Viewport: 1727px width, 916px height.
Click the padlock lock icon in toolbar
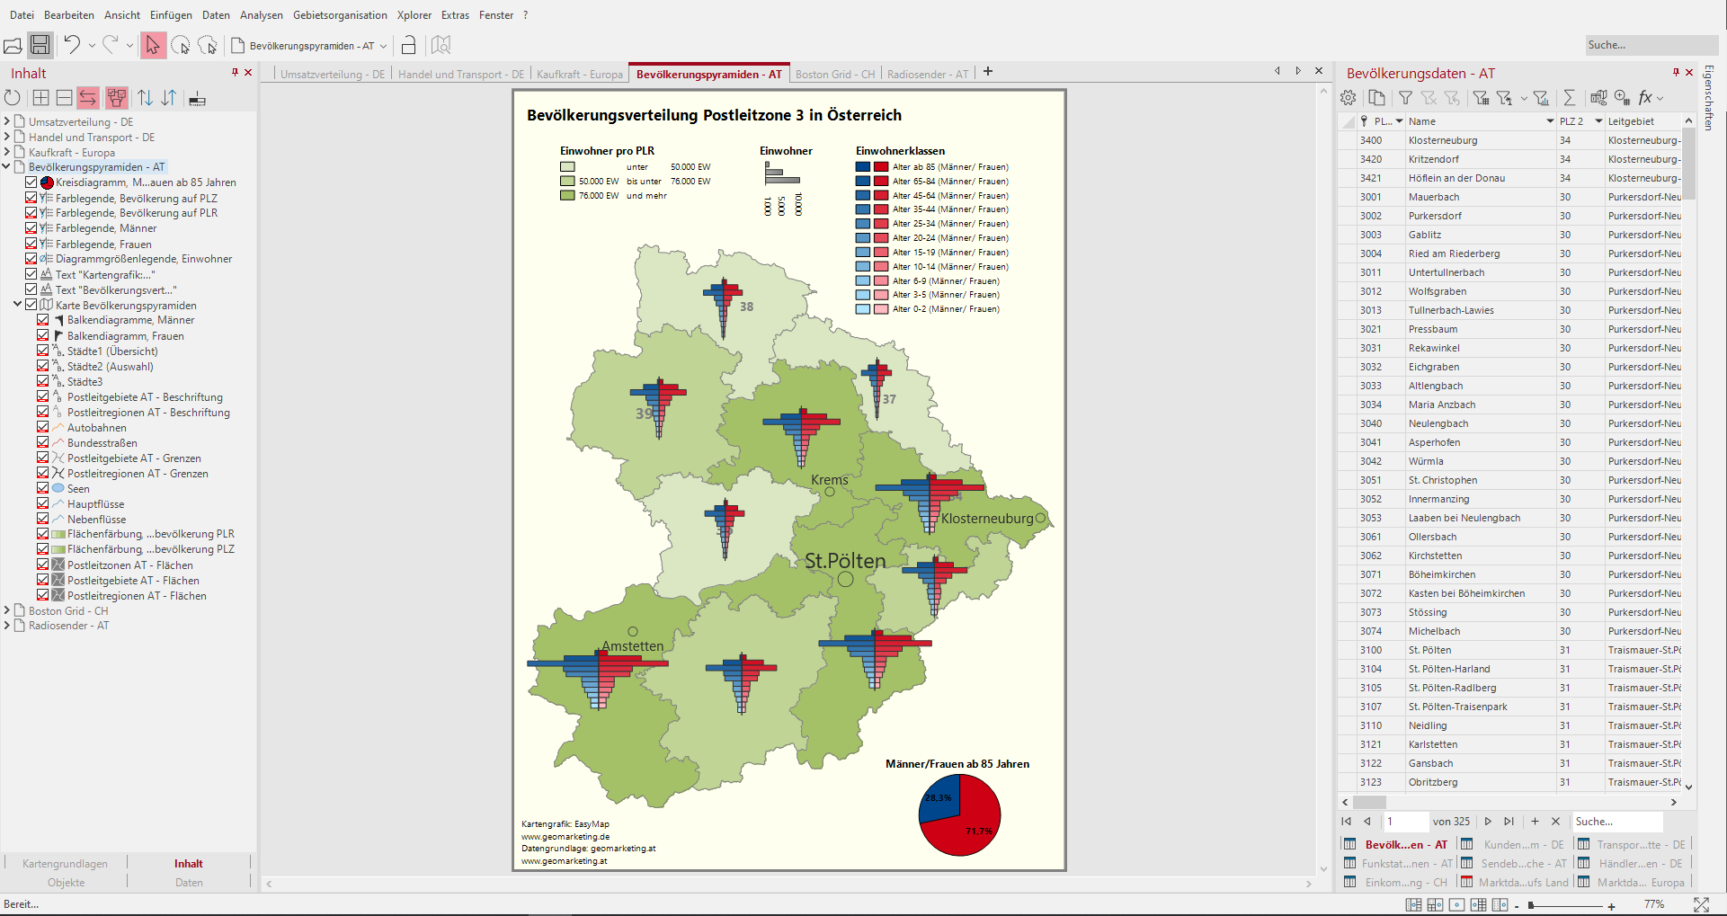408,45
